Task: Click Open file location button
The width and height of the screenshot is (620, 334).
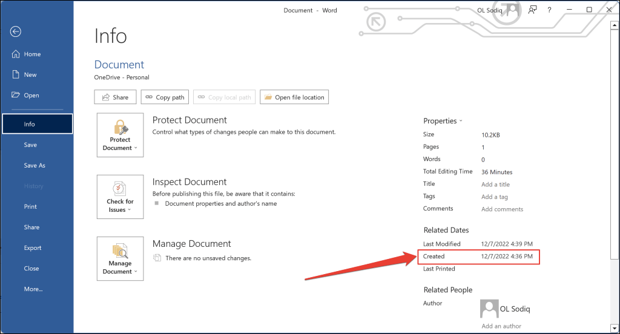Action: 294,97
